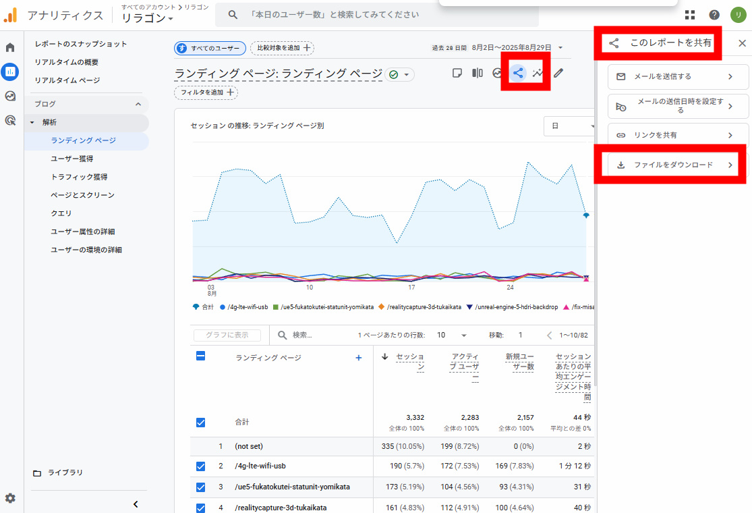Click the pencil customize report icon
The image size is (752, 513).
point(558,73)
